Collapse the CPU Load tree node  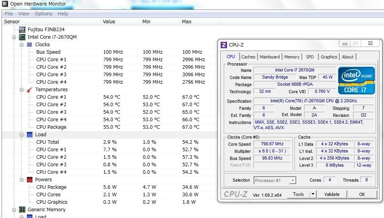21,135
